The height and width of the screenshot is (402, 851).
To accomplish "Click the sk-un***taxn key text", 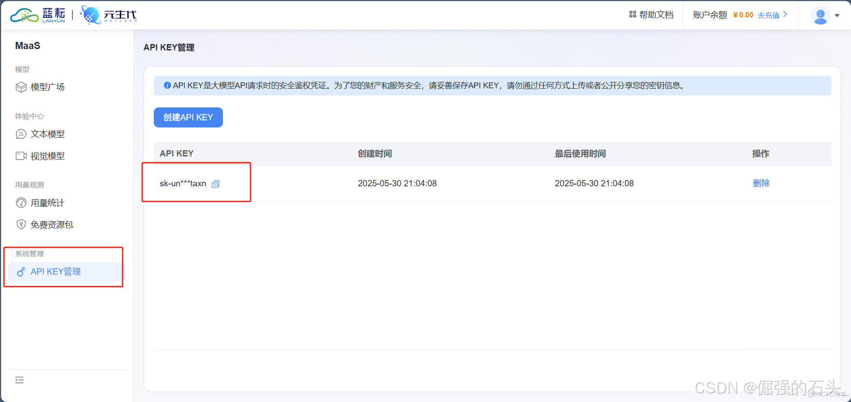I will click(x=183, y=183).
